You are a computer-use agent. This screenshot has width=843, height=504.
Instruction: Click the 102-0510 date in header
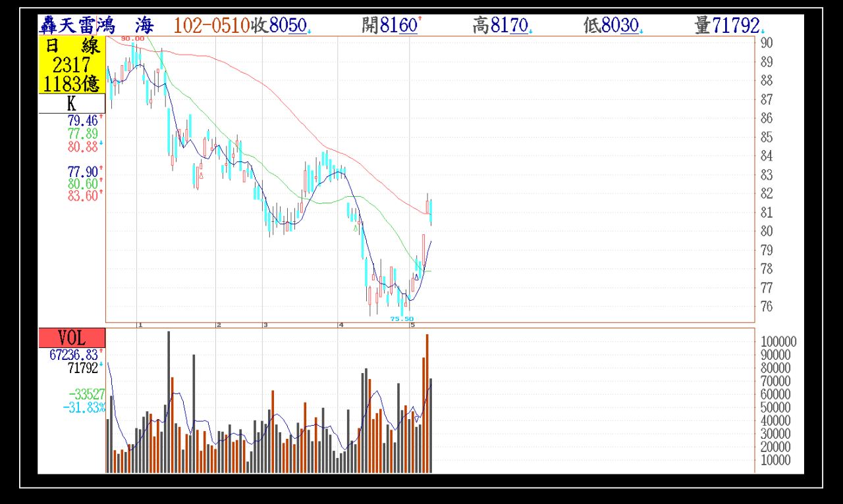click(x=211, y=26)
